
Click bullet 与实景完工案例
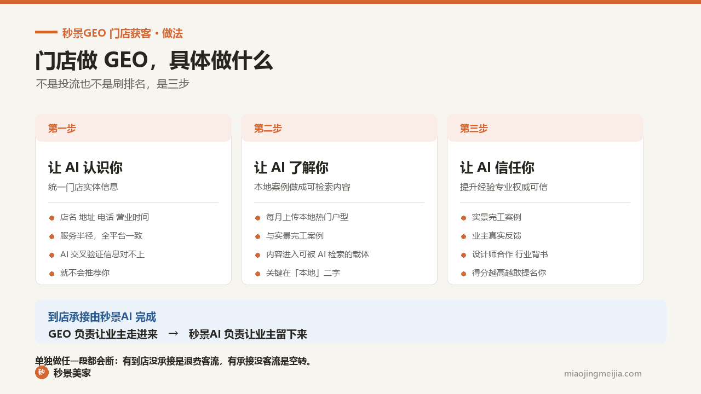tap(295, 236)
